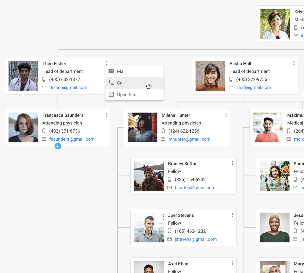This screenshot has height=273, width=304.
Task: Click Alisha Hall's profile photo
Action: click(x=210, y=76)
